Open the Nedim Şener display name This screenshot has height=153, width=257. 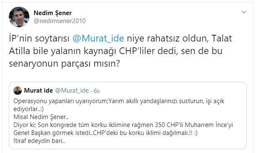(x=52, y=13)
